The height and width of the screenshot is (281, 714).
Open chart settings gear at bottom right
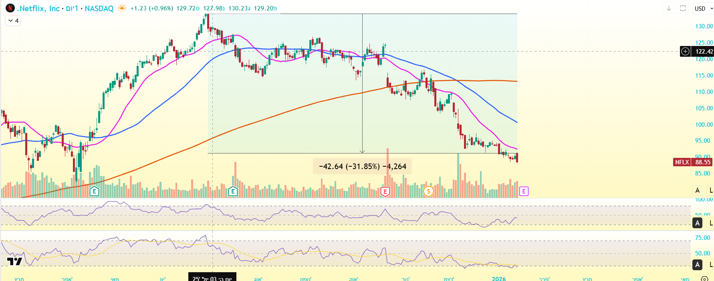(x=704, y=278)
